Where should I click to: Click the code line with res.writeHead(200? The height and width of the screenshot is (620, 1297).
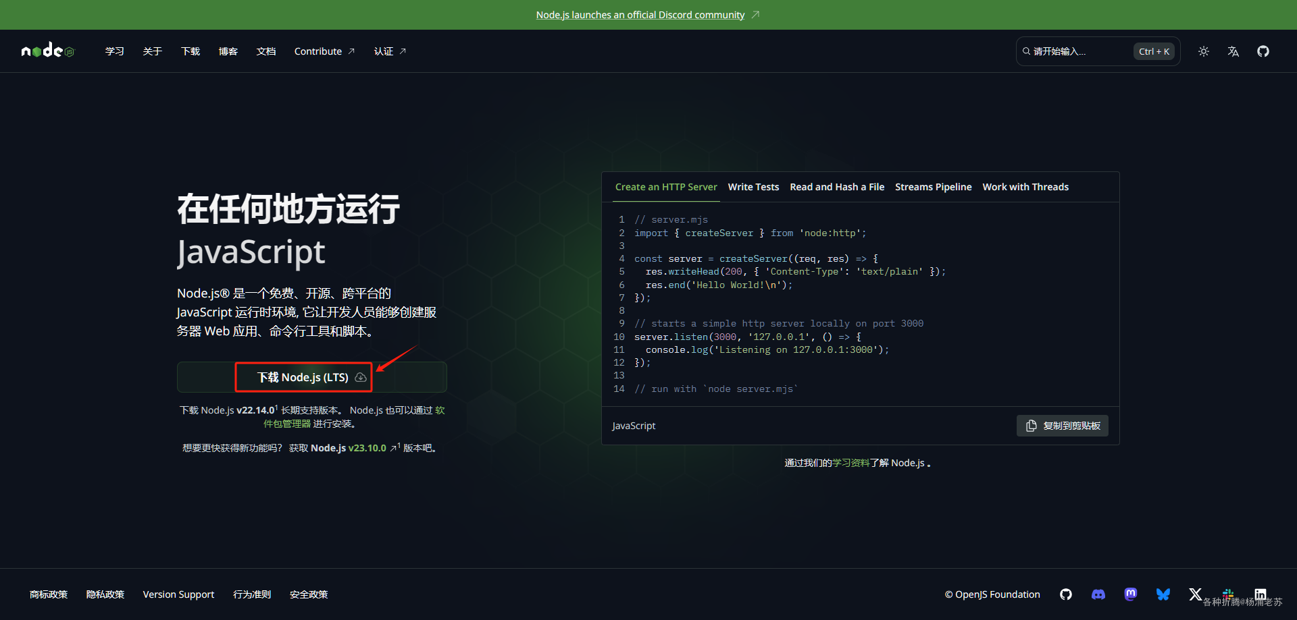[796, 272]
